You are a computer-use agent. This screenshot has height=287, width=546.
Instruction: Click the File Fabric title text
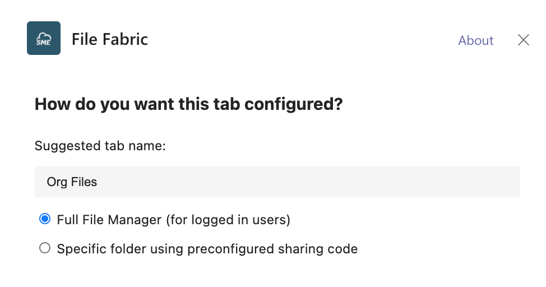point(110,39)
